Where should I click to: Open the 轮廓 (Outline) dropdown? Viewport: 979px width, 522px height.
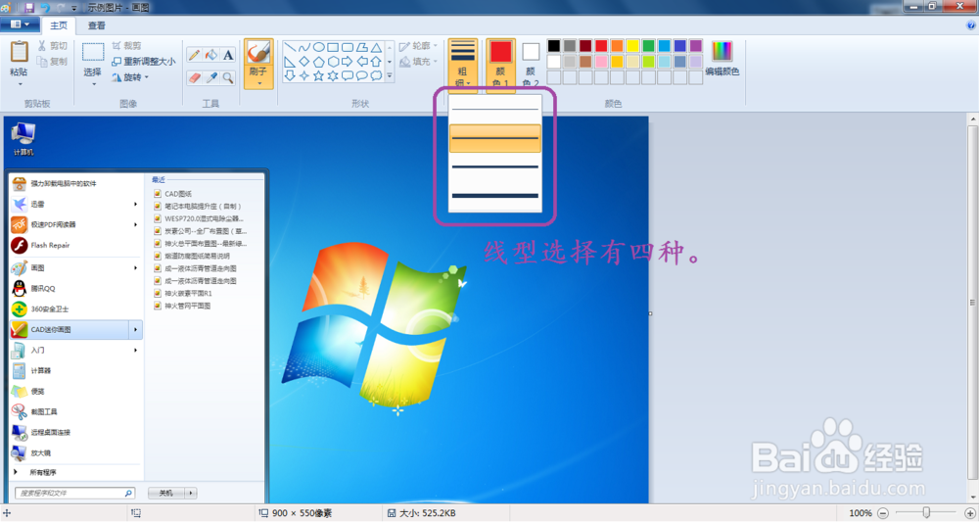pos(418,46)
